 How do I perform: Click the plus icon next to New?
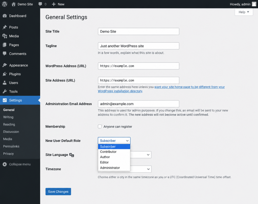pos(54,4)
